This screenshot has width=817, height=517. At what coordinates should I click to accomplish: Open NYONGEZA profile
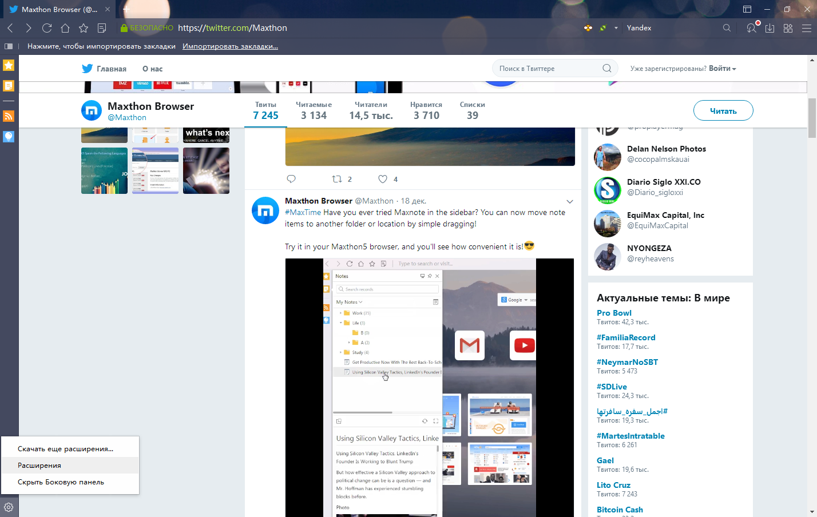[x=649, y=248]
